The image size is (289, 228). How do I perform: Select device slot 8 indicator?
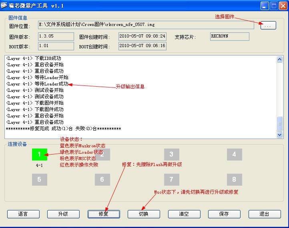pos(234,179)
